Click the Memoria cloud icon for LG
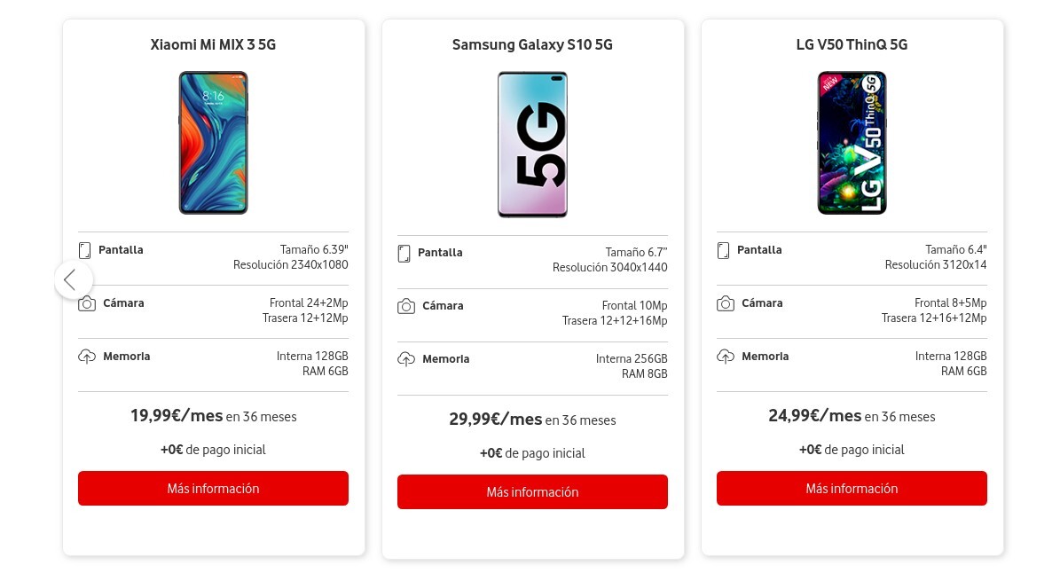This screenshot has width=1060, height=573. 726,357
